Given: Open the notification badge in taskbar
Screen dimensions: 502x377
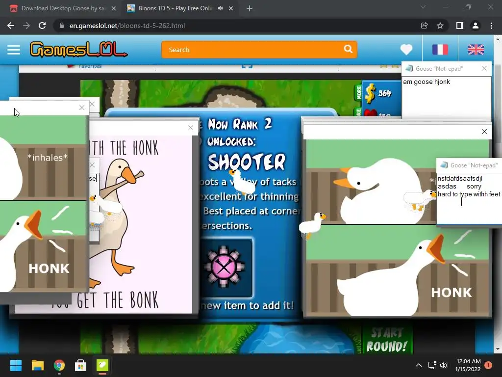Looking at the screenshot, I should coord(488,365).
